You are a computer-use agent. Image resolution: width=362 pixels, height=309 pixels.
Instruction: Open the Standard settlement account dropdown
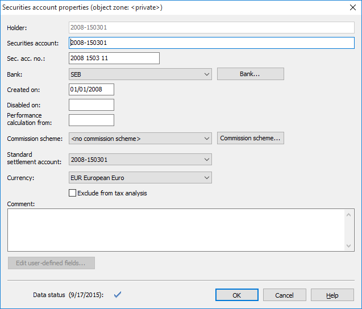140,160
